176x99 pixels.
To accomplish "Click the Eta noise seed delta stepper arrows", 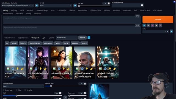I will click(142, 5).
